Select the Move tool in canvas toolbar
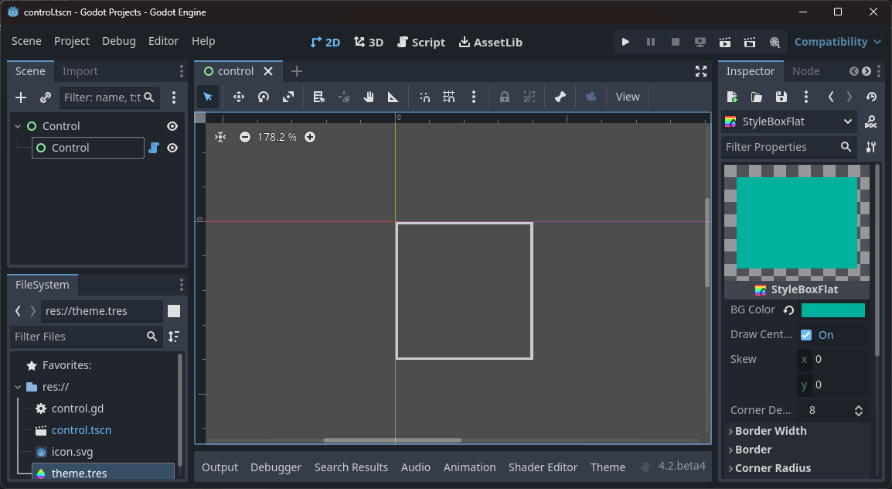This screenshot has height=489, width=892. pos(238,97)
